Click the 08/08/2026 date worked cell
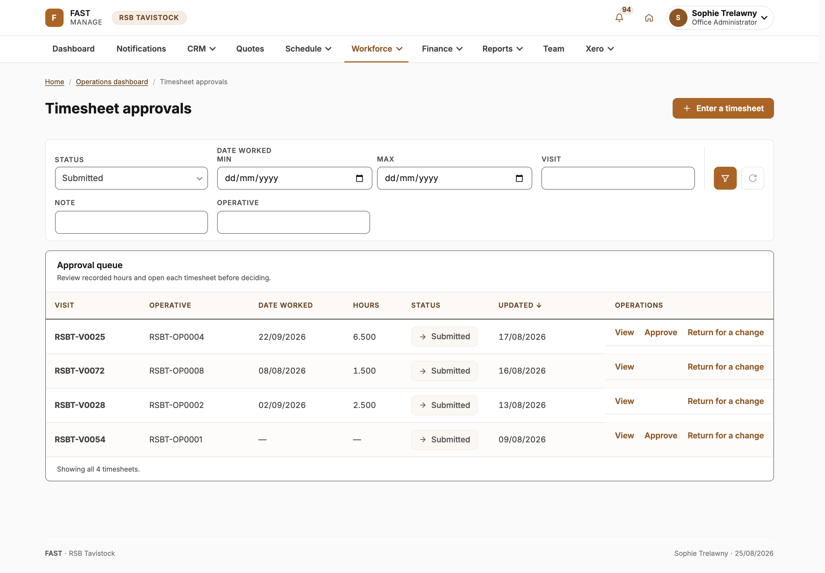Screen dimensions: 825x573 point(282,371)
